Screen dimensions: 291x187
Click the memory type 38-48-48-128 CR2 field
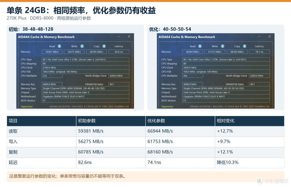click(x=85, y=88)
